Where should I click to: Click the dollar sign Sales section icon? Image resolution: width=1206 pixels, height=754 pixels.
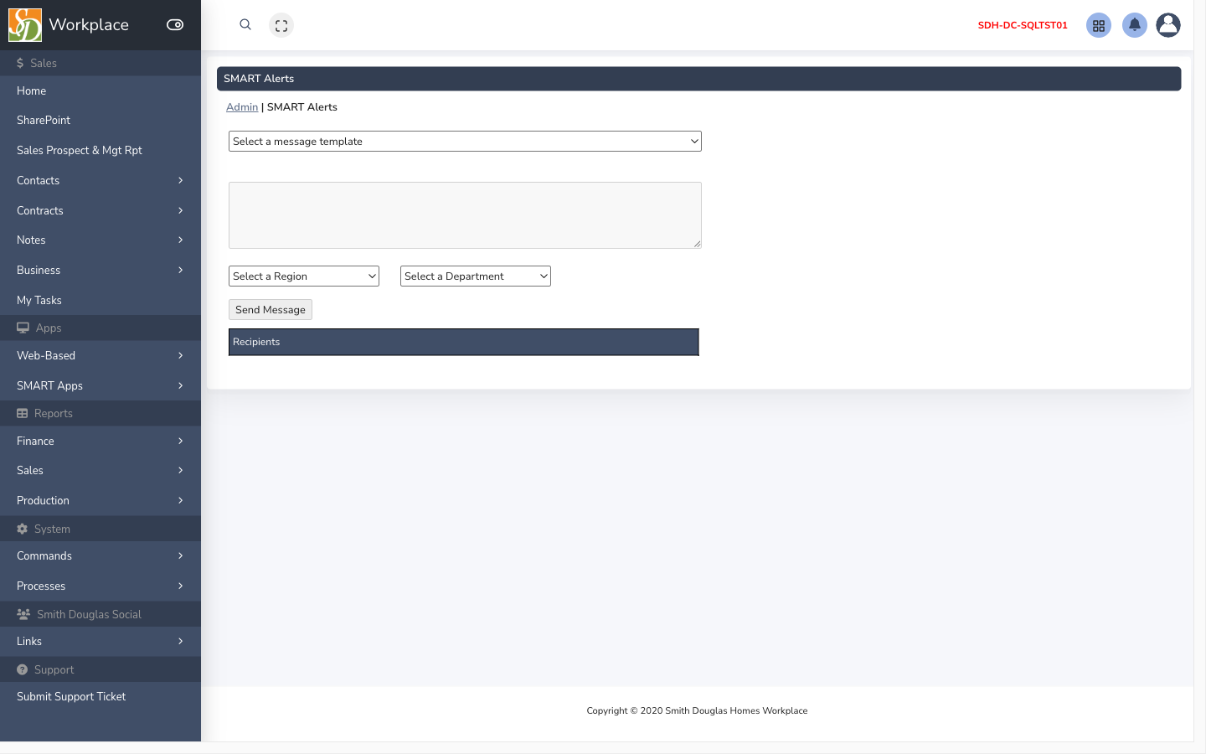[x=20, y=63]
